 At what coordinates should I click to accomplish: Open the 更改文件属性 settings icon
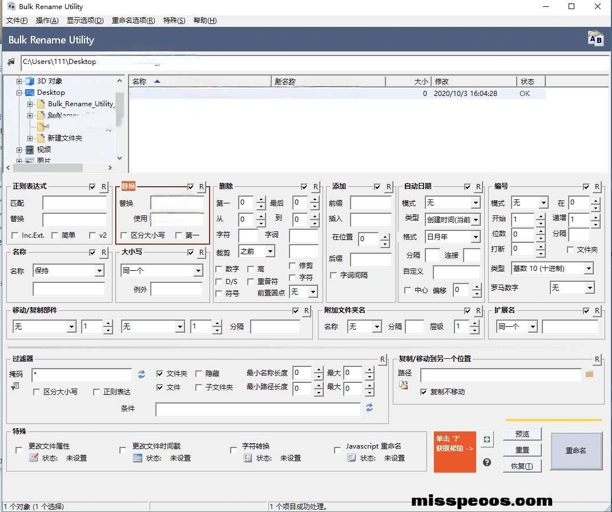click(34, 458)
